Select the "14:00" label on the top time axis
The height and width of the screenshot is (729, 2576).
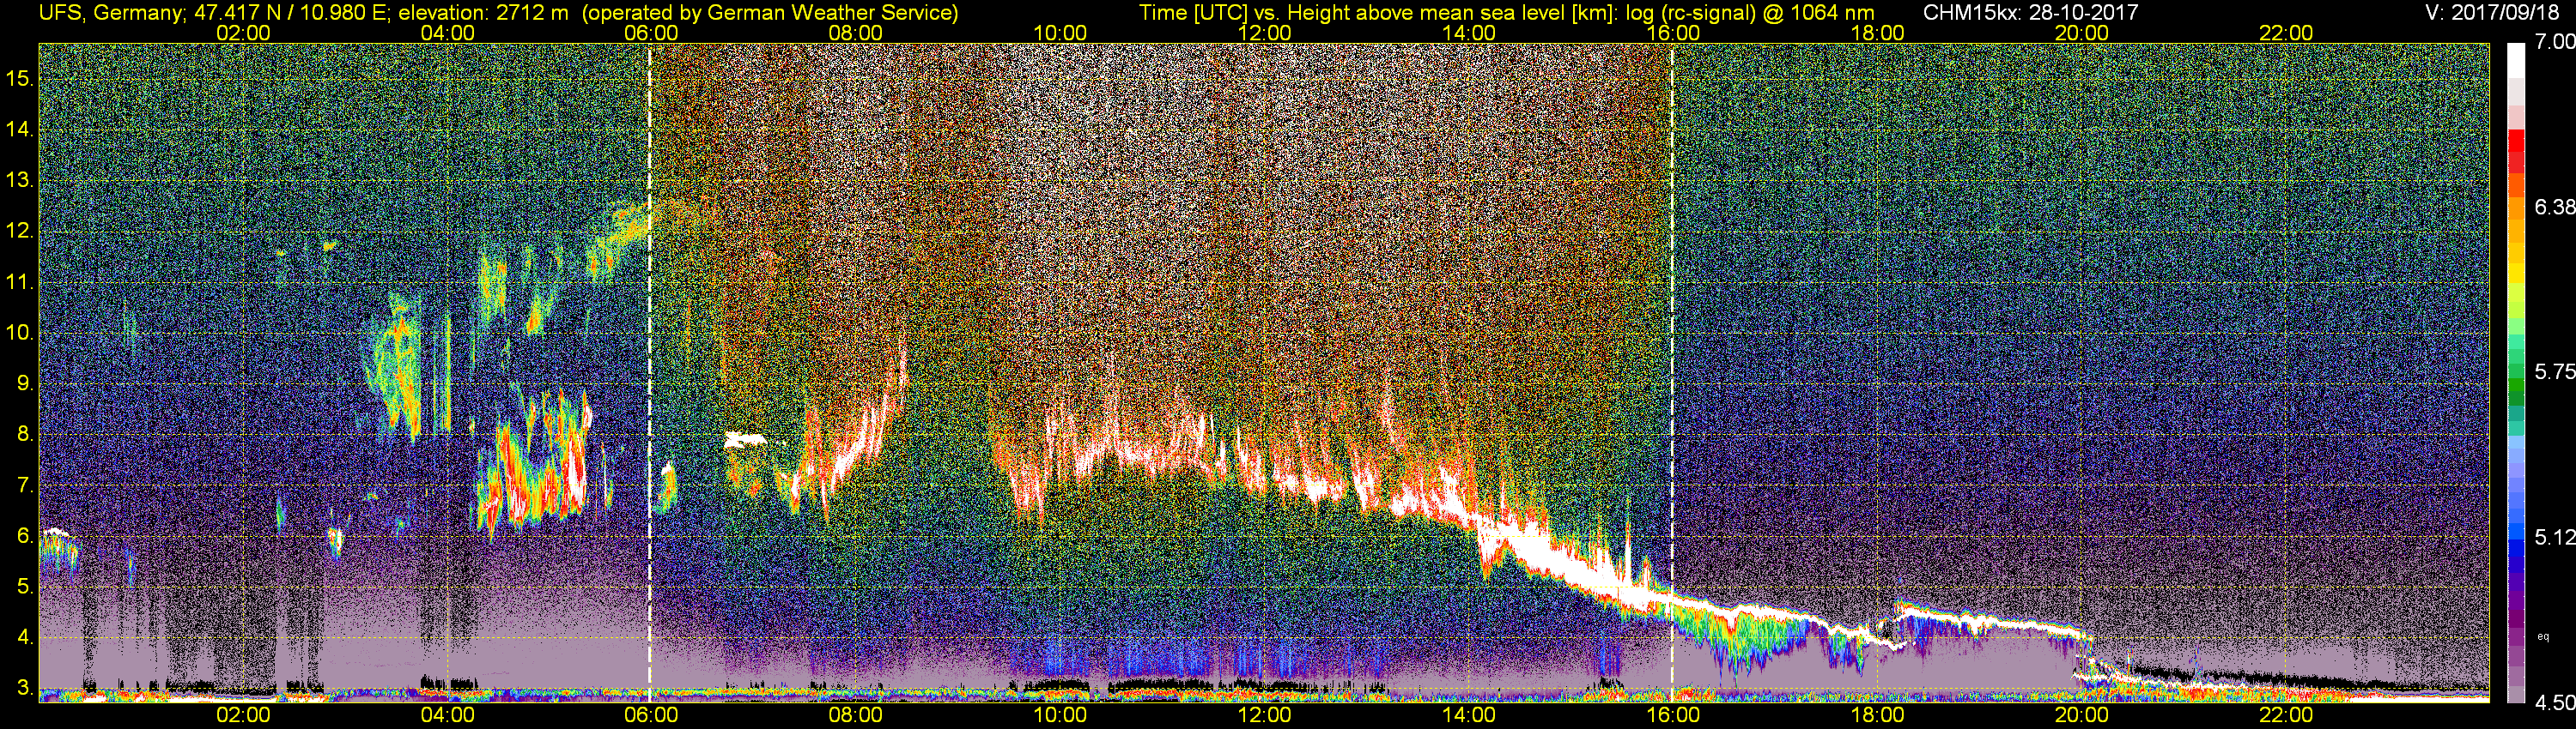1469,32
